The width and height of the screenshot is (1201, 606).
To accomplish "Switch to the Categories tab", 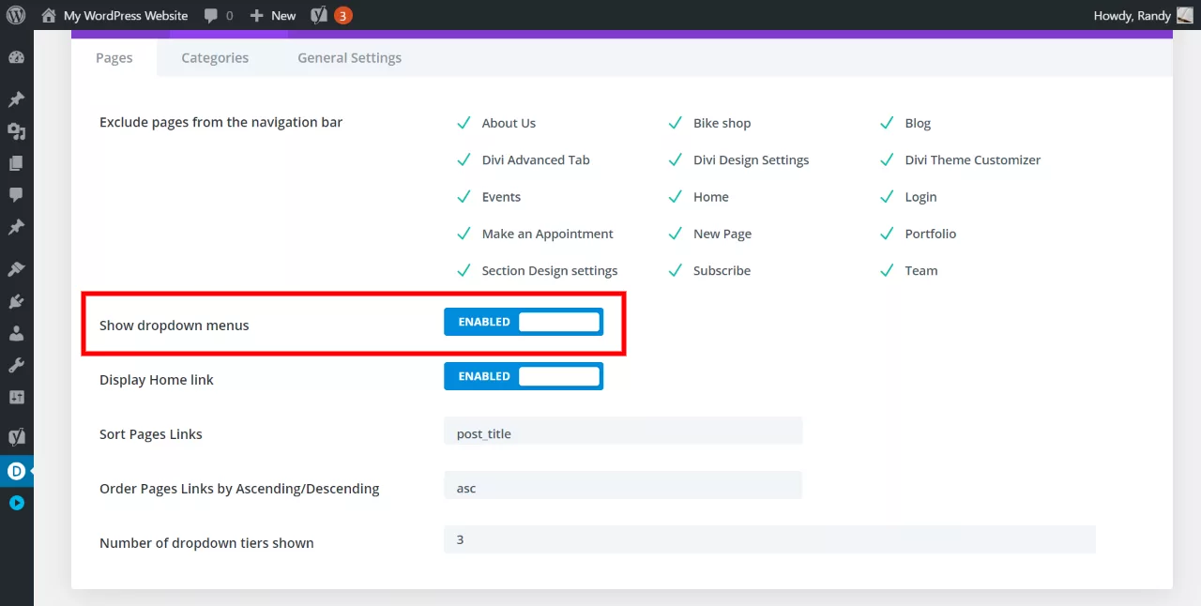I will coord(215,57).
